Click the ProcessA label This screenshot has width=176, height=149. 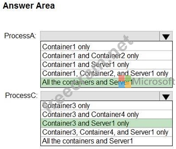(20, 36)
